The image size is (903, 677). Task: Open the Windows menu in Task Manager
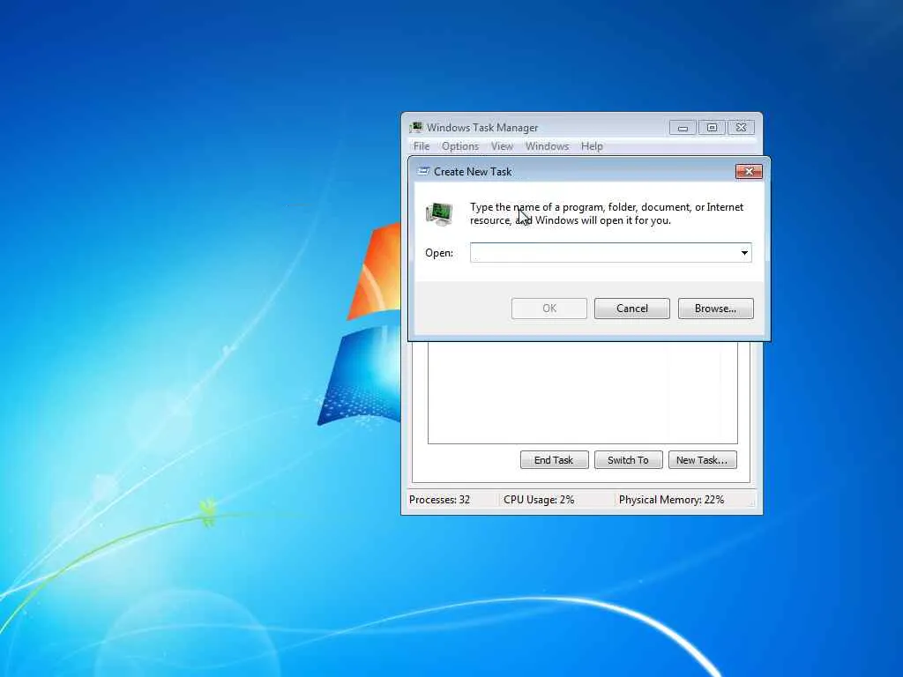[x=547, y=146]
